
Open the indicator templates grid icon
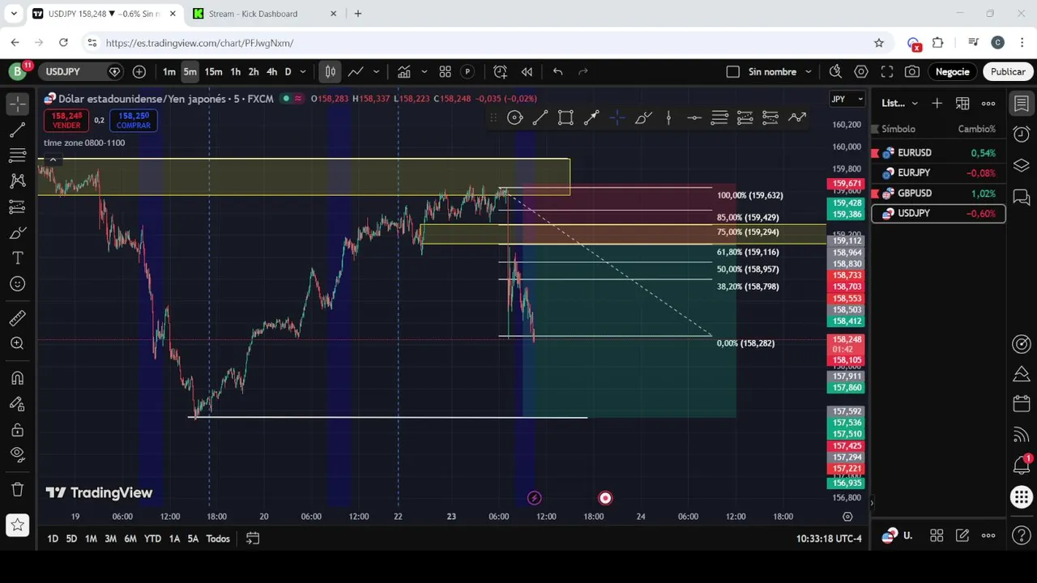pos(445,71)
